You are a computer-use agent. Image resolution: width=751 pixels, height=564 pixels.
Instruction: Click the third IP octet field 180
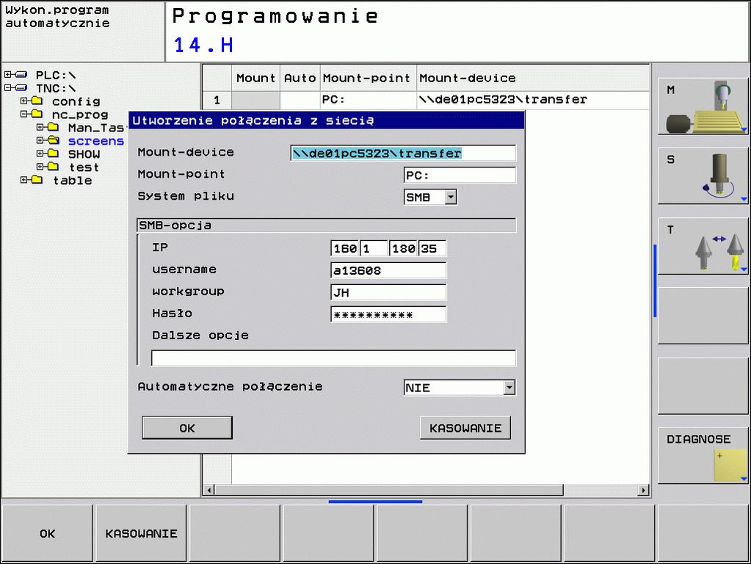403,249
